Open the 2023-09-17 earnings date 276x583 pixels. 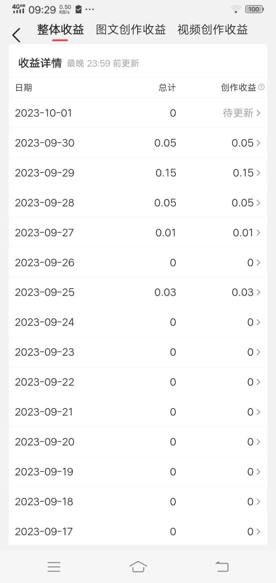pos(44,532)
